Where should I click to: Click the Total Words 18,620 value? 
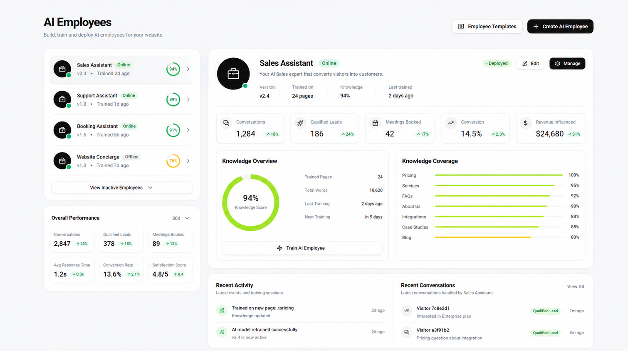coord(376,190)
